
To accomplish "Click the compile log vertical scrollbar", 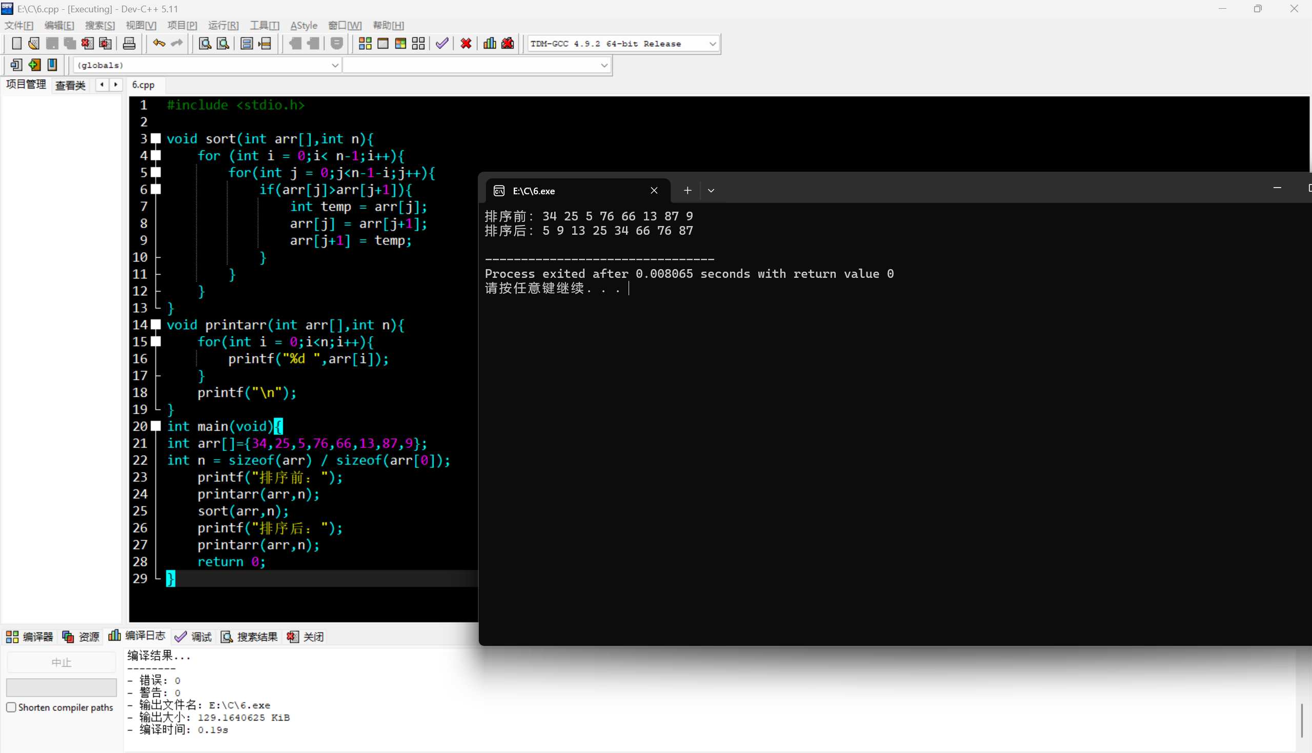I will [1301, 720].
